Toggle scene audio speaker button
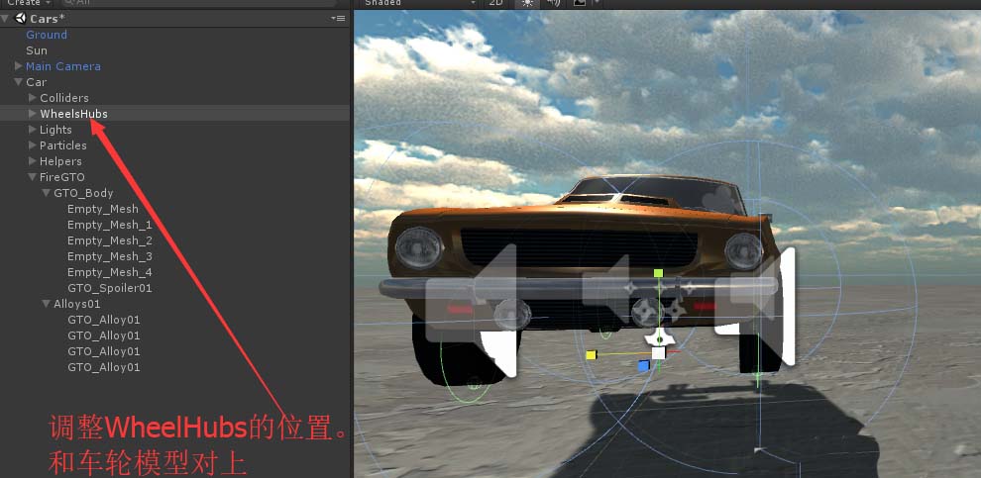Screen dimensions: 981x478 point(553,3)
